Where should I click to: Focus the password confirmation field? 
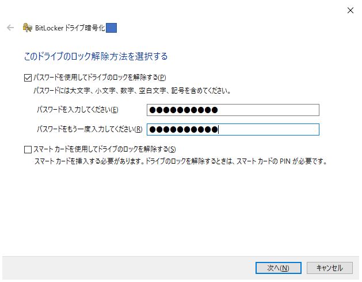click(233, 129)
